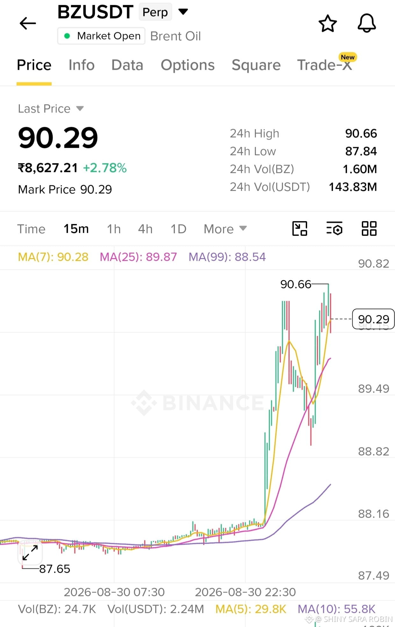Tap the back arrow icon
The width and height of the screenshot is (395, 627).
pos(28,23)
